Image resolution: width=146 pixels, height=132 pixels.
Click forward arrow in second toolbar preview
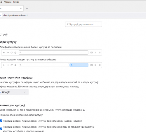(8, 65)
